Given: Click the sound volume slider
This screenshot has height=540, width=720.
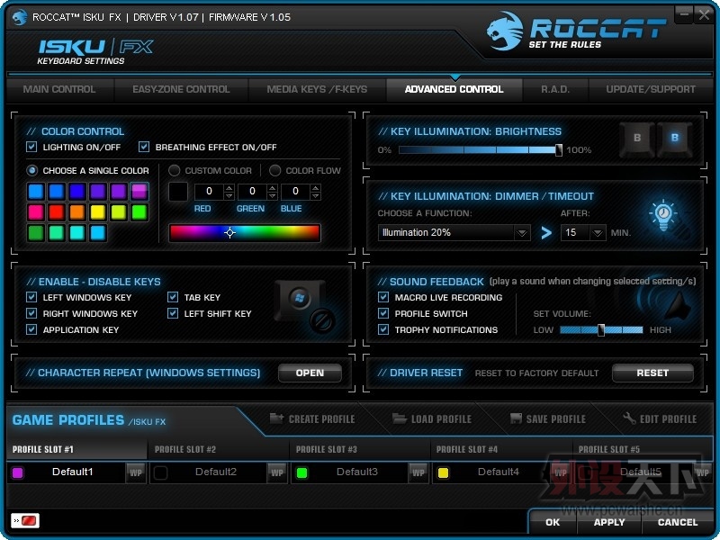Looking at the screenshot, I should coord(601,329).
